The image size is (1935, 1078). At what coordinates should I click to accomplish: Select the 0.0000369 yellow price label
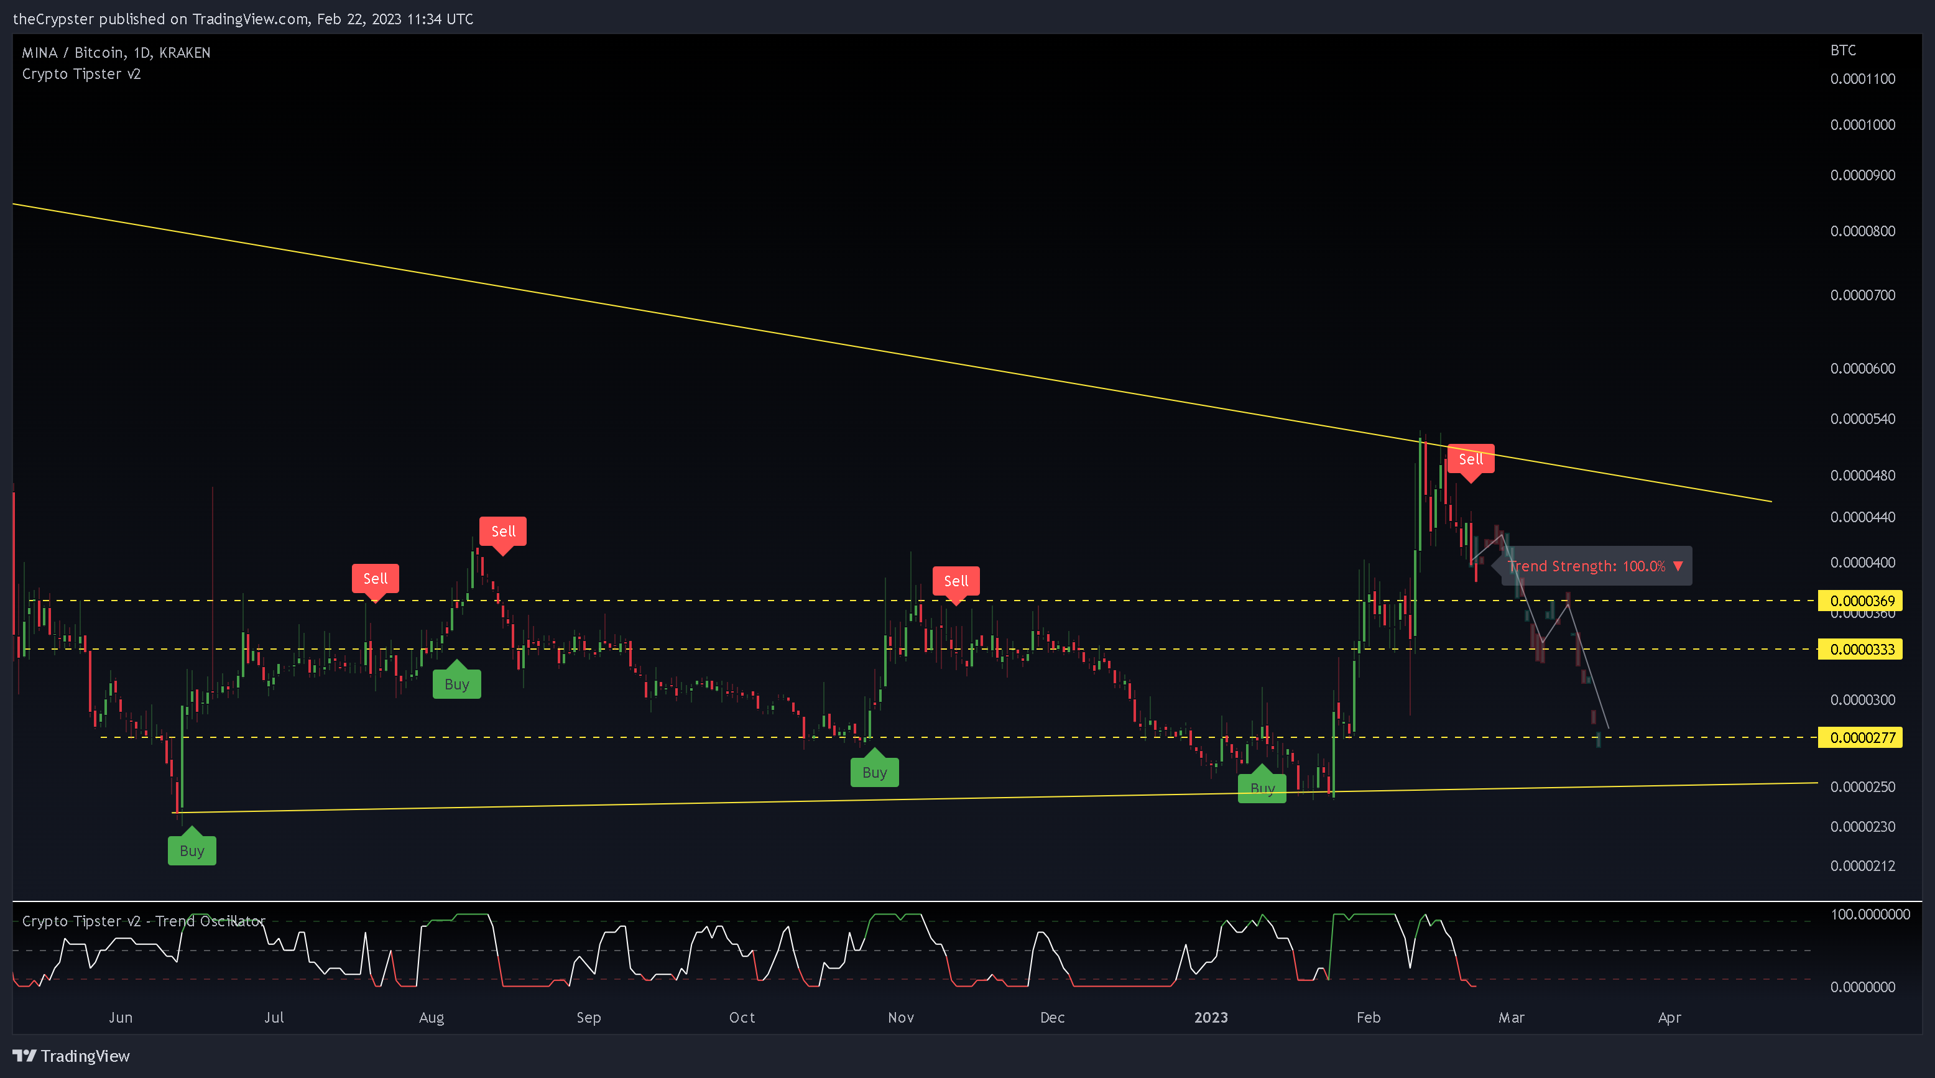(1860, 600)
